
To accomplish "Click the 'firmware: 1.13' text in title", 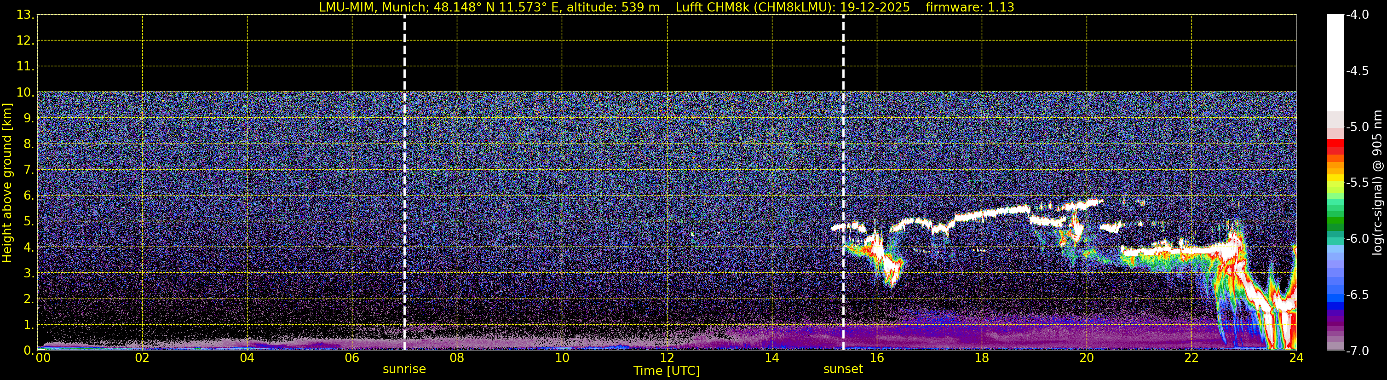I will [970, 7].
